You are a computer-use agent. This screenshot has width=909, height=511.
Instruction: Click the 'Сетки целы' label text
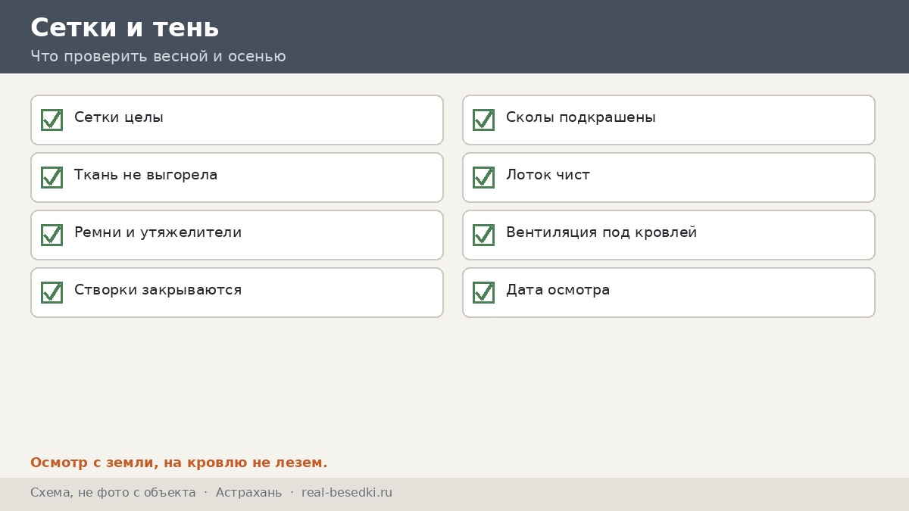pyautogui.click(x=119, y=118)
